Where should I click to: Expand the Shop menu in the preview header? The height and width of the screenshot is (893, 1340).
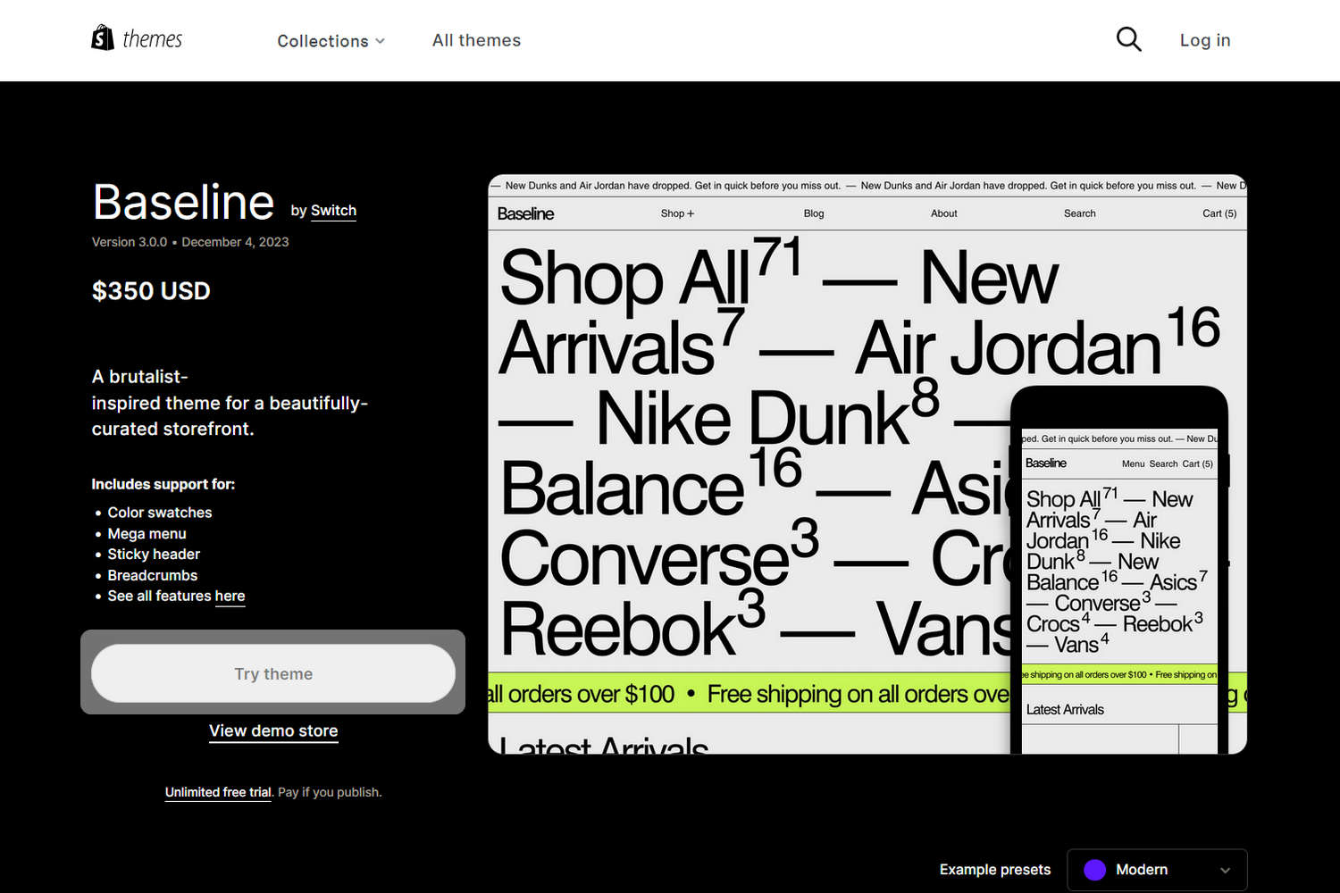click(x=677, y=213)
